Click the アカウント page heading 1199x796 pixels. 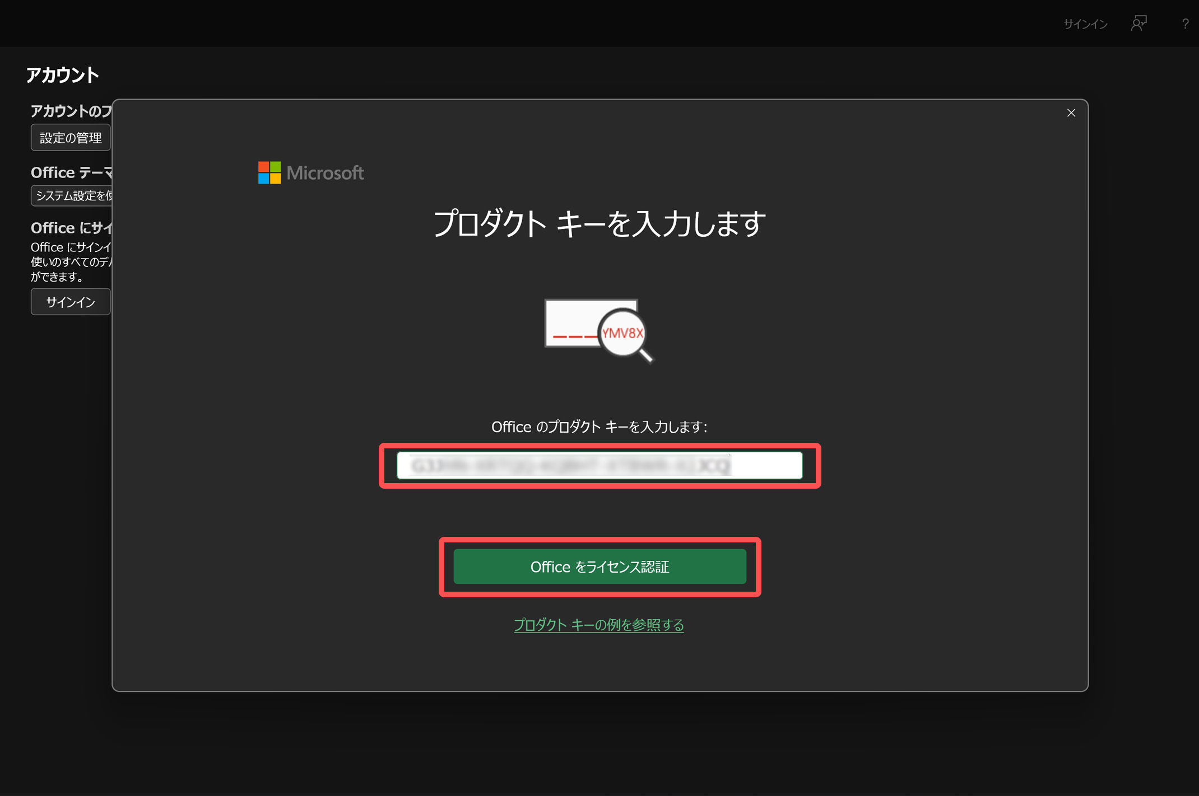point(63,75)
